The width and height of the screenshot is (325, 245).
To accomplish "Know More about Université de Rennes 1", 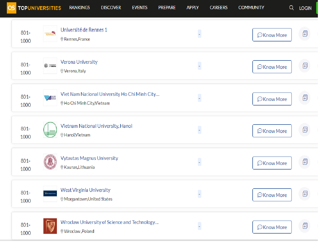I will (272, 35).
